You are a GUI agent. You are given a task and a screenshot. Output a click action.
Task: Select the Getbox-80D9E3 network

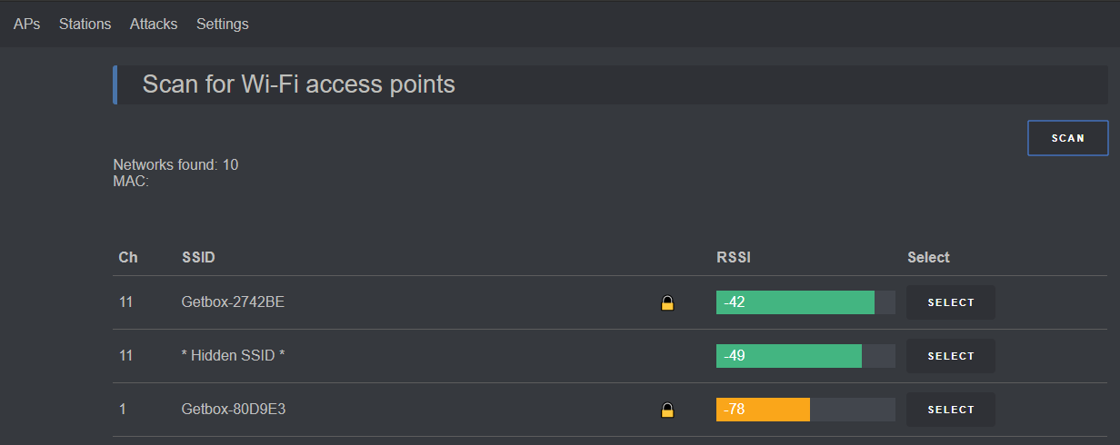coord(951,410)
